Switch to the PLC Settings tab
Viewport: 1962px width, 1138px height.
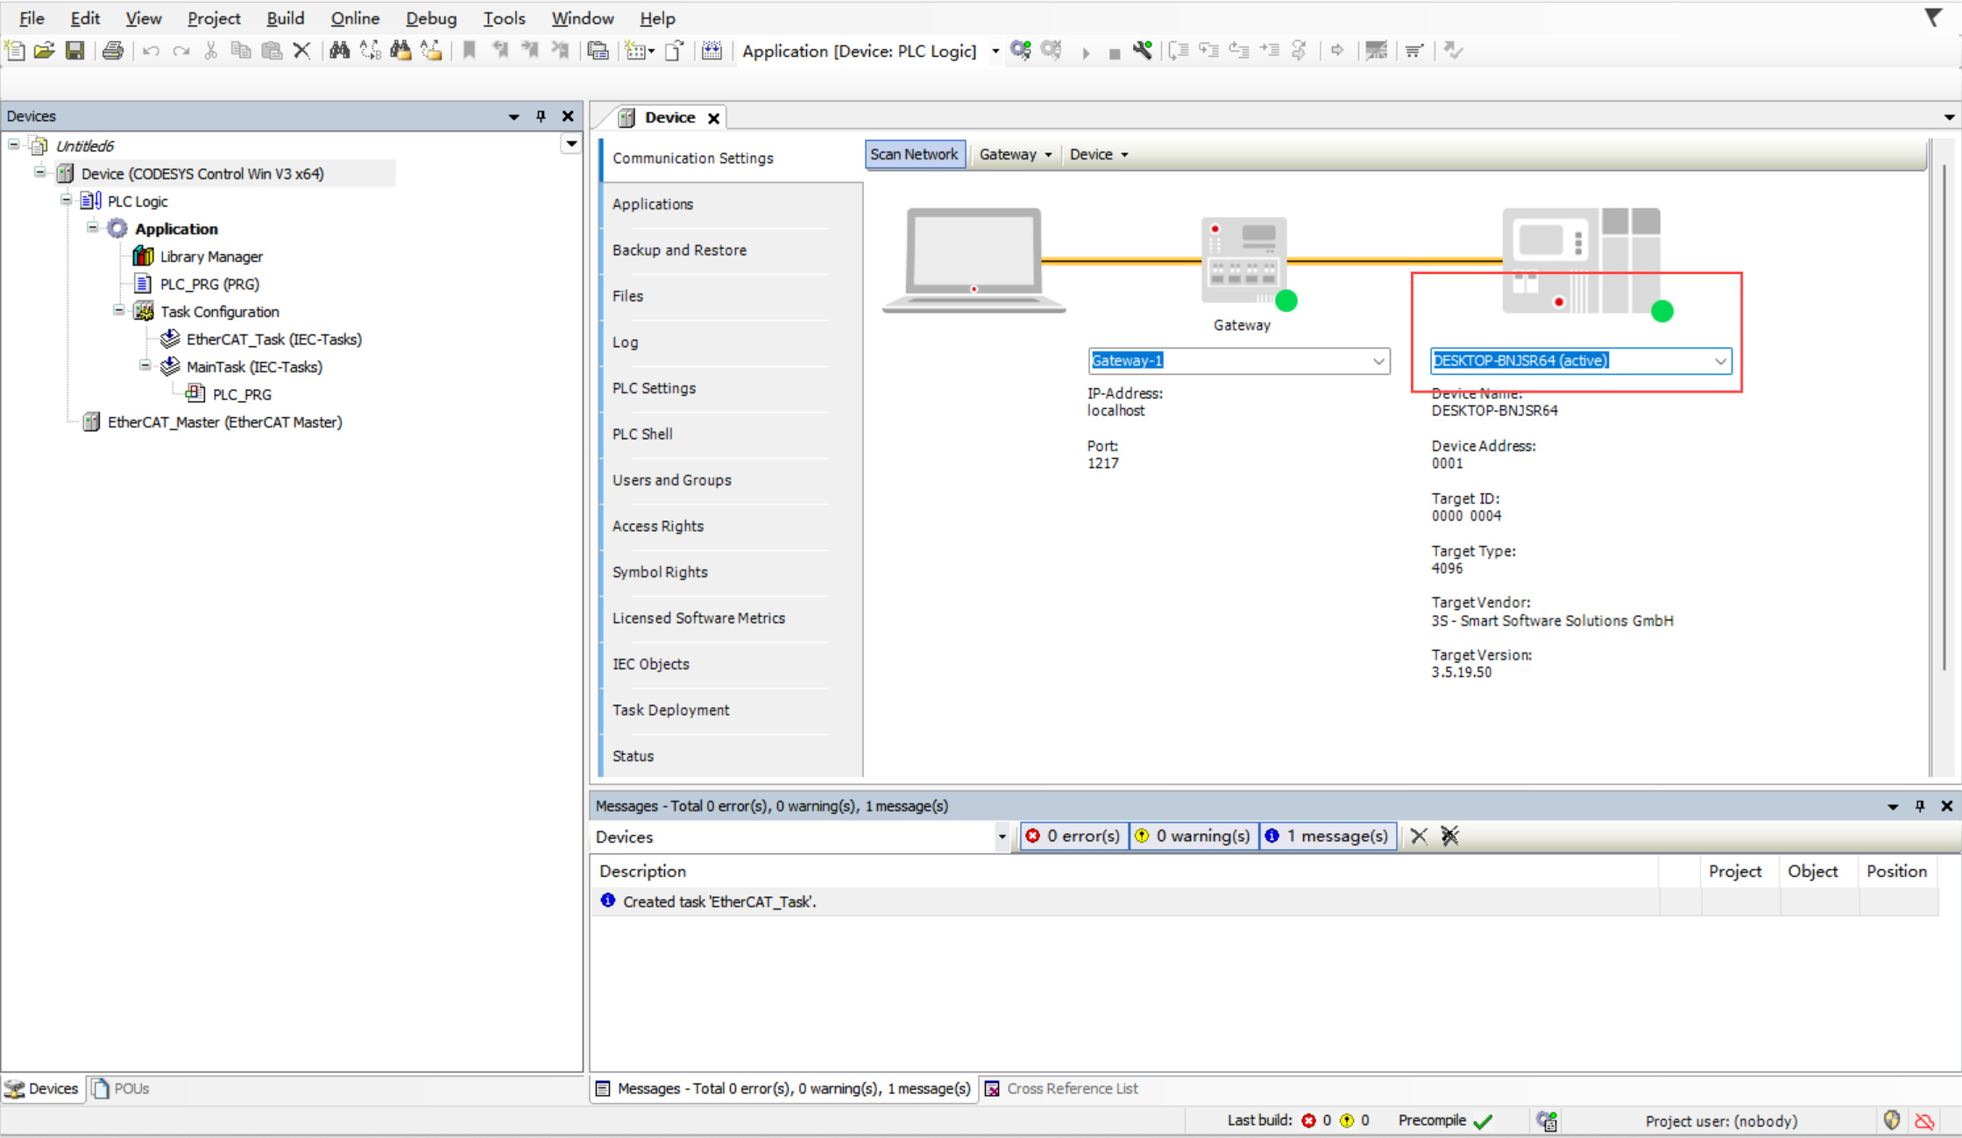[654, 388]
